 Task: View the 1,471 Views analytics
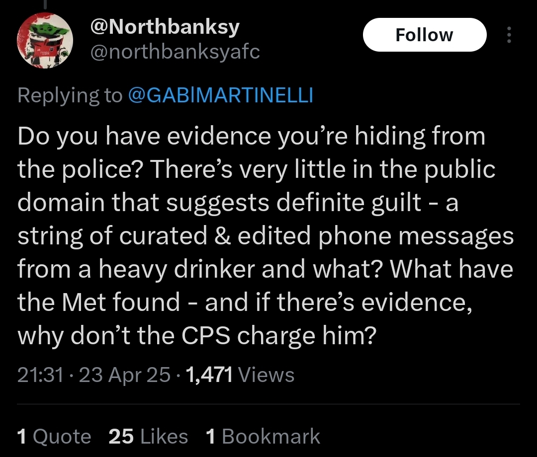(x=239, y=375)
